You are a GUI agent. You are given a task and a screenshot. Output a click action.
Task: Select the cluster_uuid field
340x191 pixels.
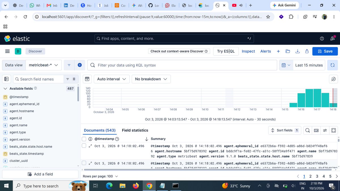(19, 161)
